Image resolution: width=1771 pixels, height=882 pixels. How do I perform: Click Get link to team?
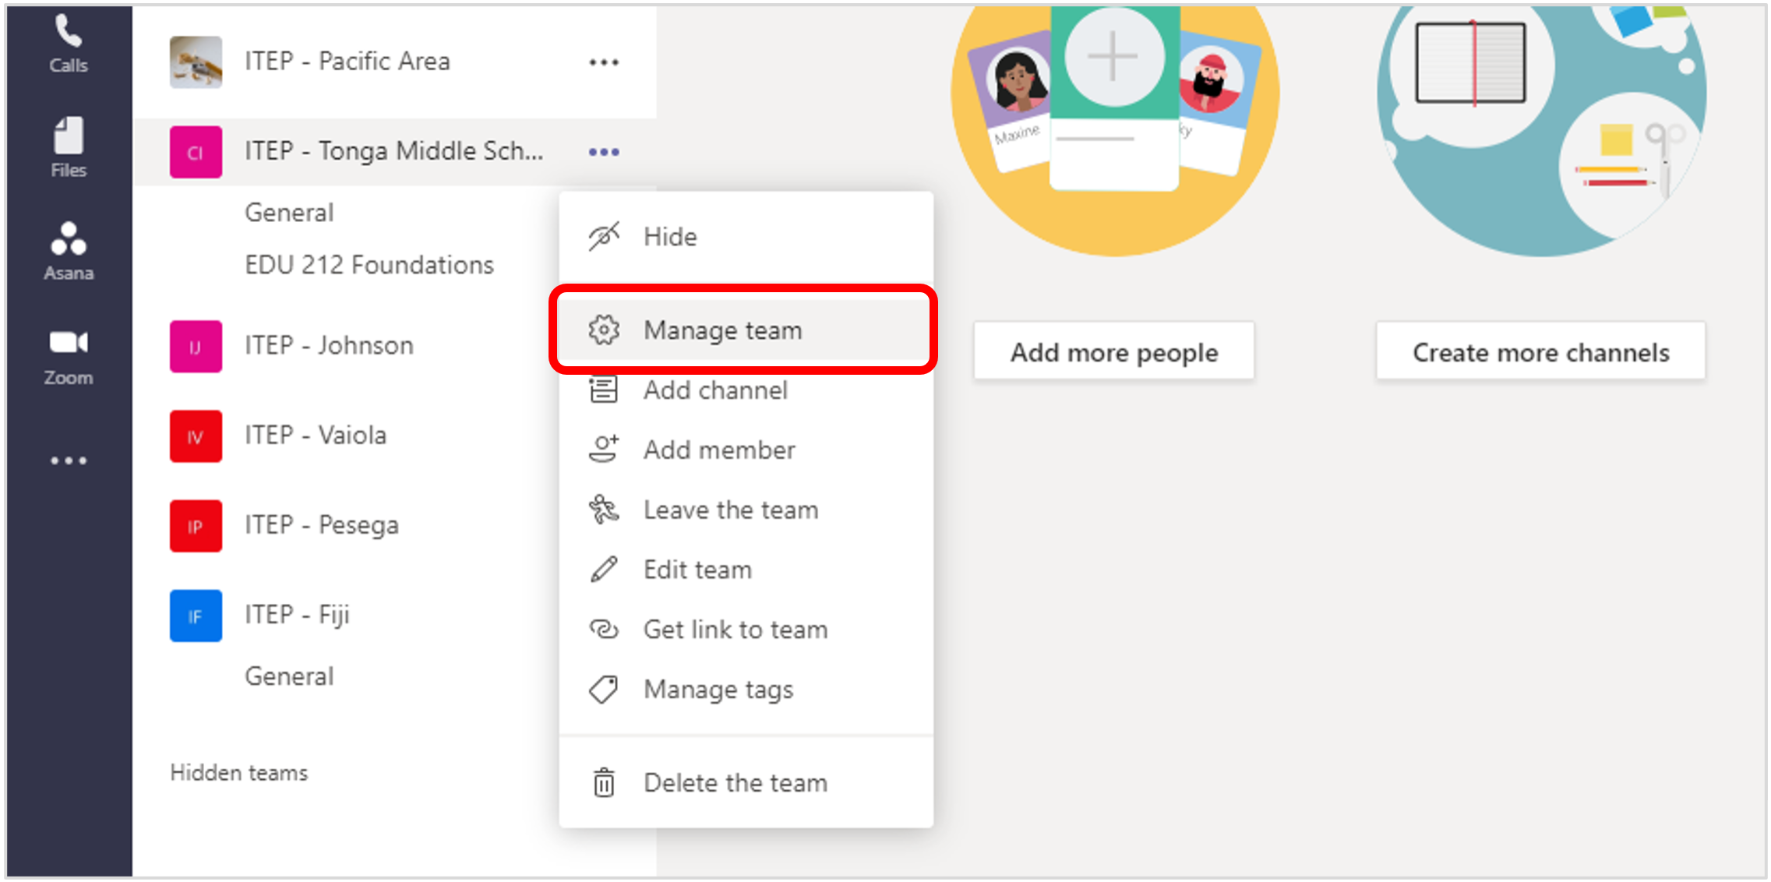pyautogui.click(x=735, y=630)
